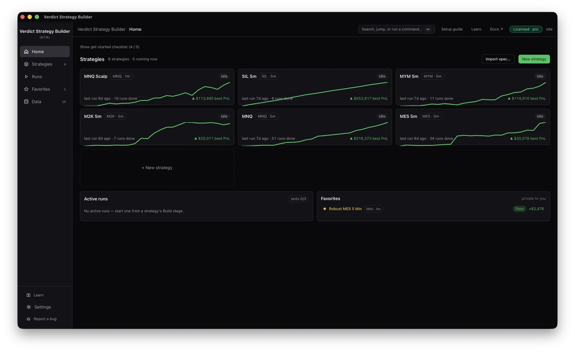Open the MNQ 5m strategy card titled MNQ
This screenshot has height=352, width=575.
pos(315,127)
